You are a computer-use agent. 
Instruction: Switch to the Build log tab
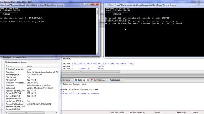(82, 80)
